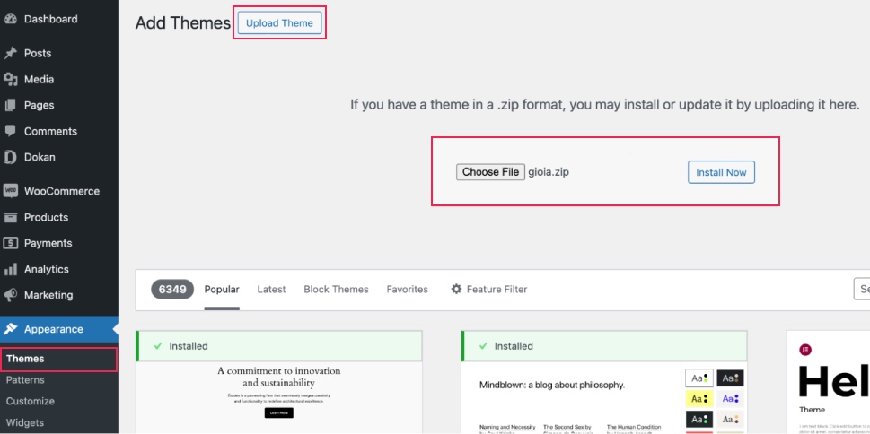
Task: Click the Appearance paintbrush icon
Action: click(10, 329)
